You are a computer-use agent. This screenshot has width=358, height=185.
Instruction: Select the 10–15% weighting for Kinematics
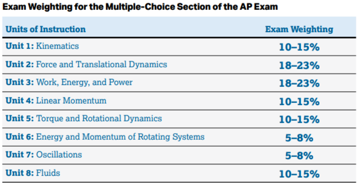tap(299, 47)
